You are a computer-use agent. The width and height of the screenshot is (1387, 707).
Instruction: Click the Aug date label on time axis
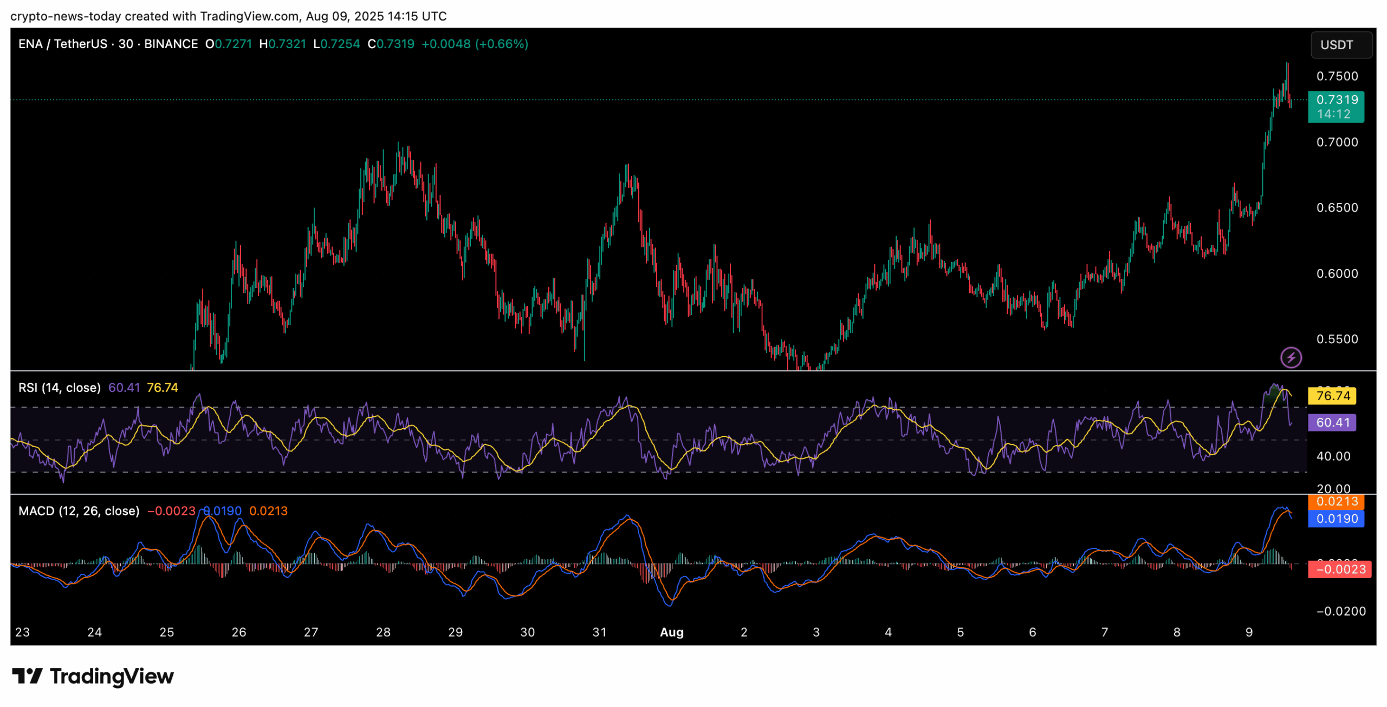pos(671,632)
